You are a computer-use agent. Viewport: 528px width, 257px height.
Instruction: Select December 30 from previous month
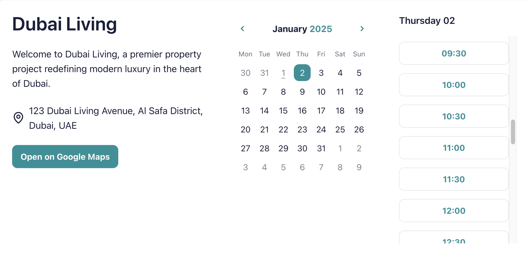[245, 73]
